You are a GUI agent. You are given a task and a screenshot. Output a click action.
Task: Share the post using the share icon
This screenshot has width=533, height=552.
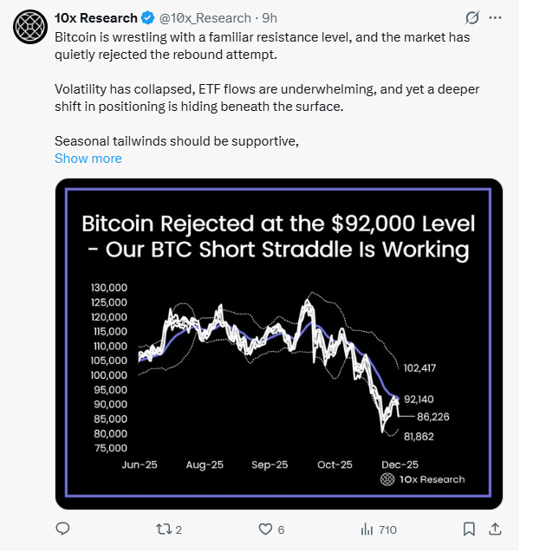click(x=495, y=529)
